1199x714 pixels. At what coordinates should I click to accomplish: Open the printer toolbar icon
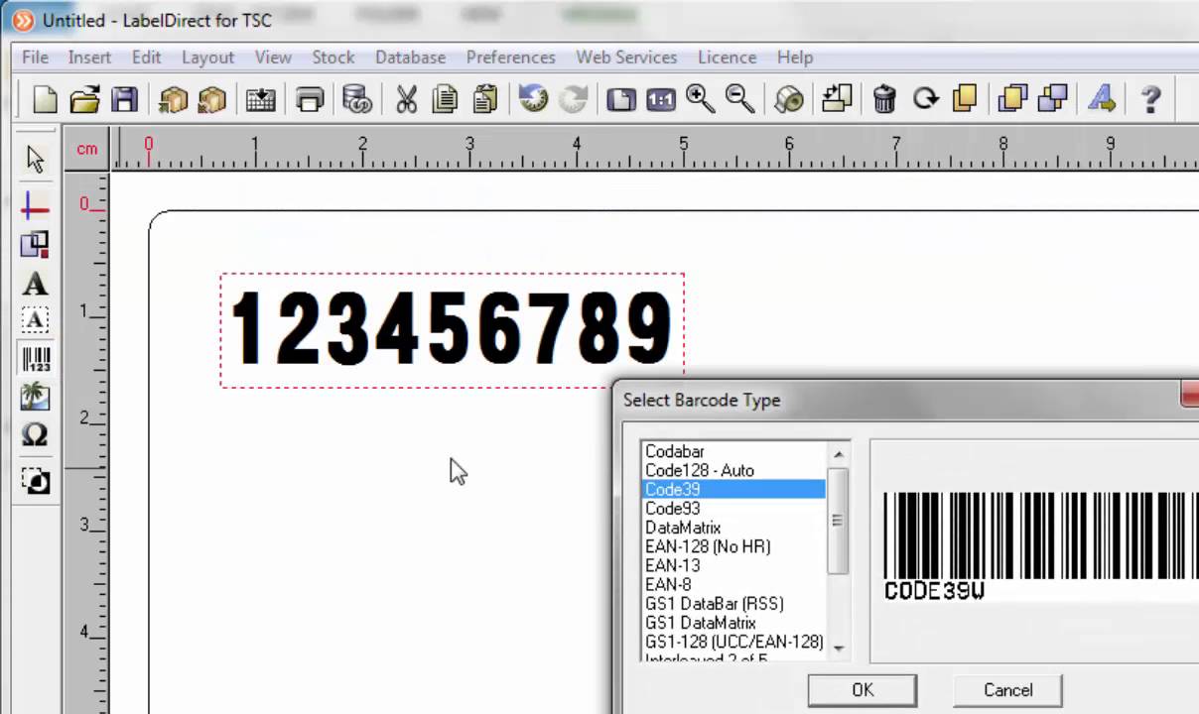tap(311, 99)
